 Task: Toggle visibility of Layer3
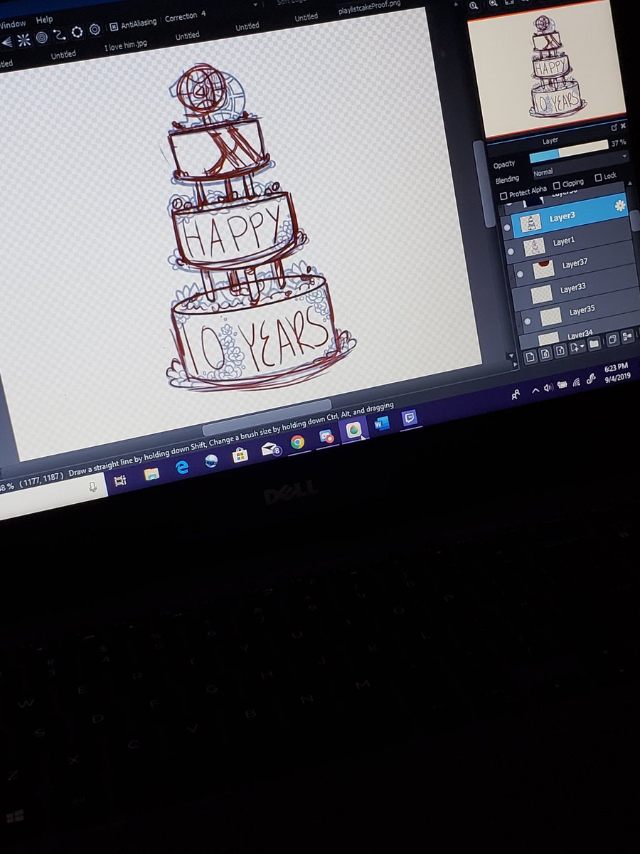(x=506, y=228)
